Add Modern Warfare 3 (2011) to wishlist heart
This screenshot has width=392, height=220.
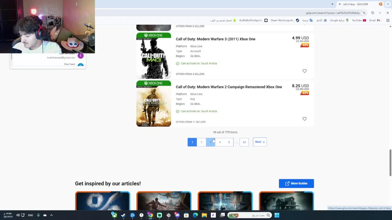[x=305, y=71]
